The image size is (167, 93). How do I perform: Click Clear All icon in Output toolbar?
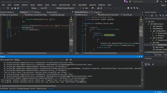67,60
